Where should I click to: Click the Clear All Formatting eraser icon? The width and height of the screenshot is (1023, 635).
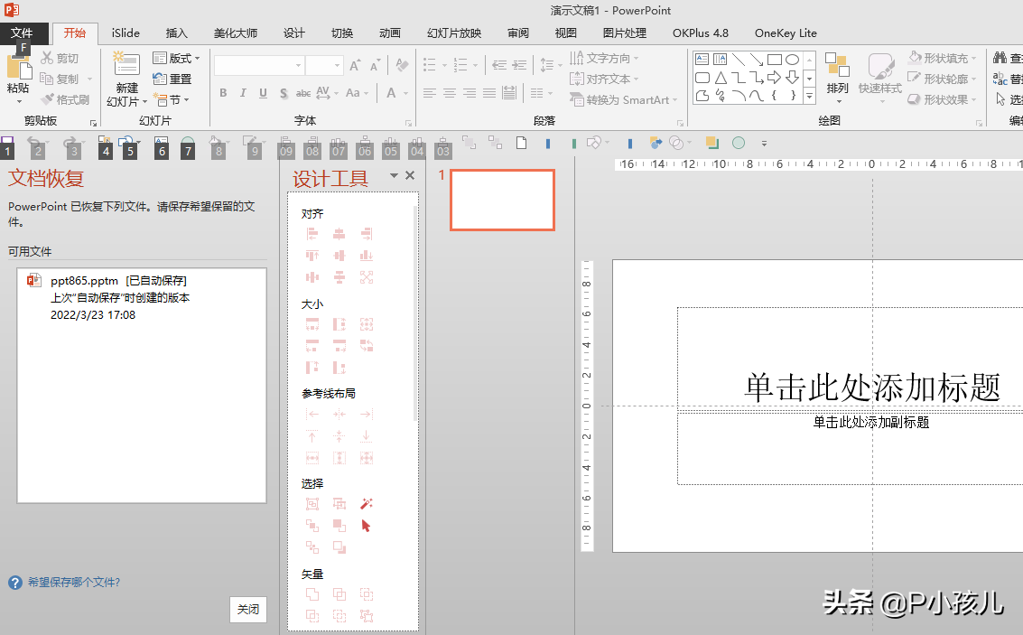(402, 65)
